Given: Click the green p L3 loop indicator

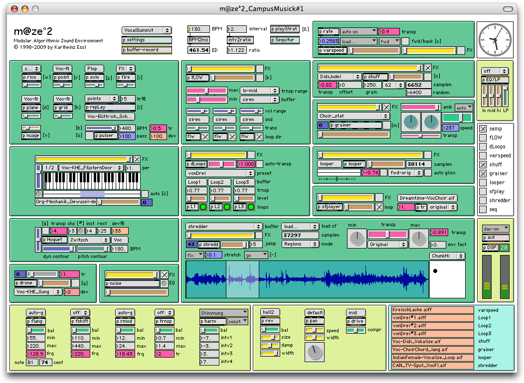Looking at the screenshot, I should 251,207.
